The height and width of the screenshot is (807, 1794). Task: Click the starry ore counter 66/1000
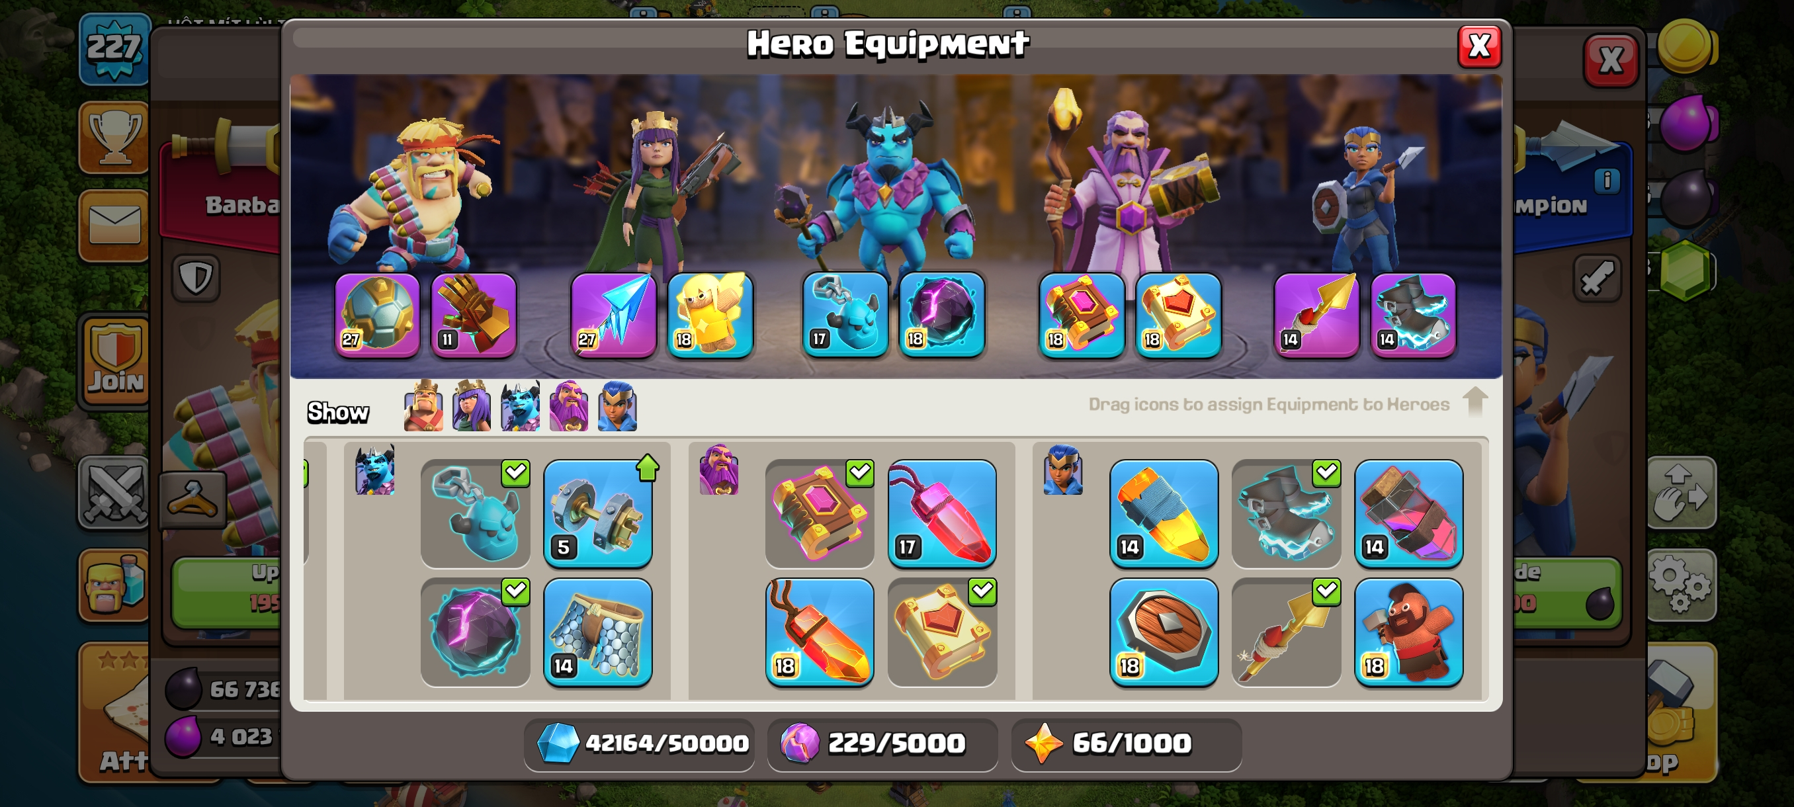coord(1125,743)
